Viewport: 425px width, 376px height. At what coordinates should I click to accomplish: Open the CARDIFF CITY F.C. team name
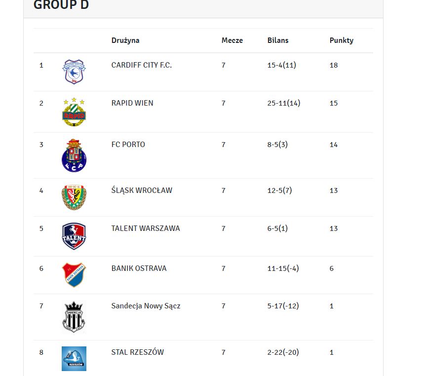142,65
